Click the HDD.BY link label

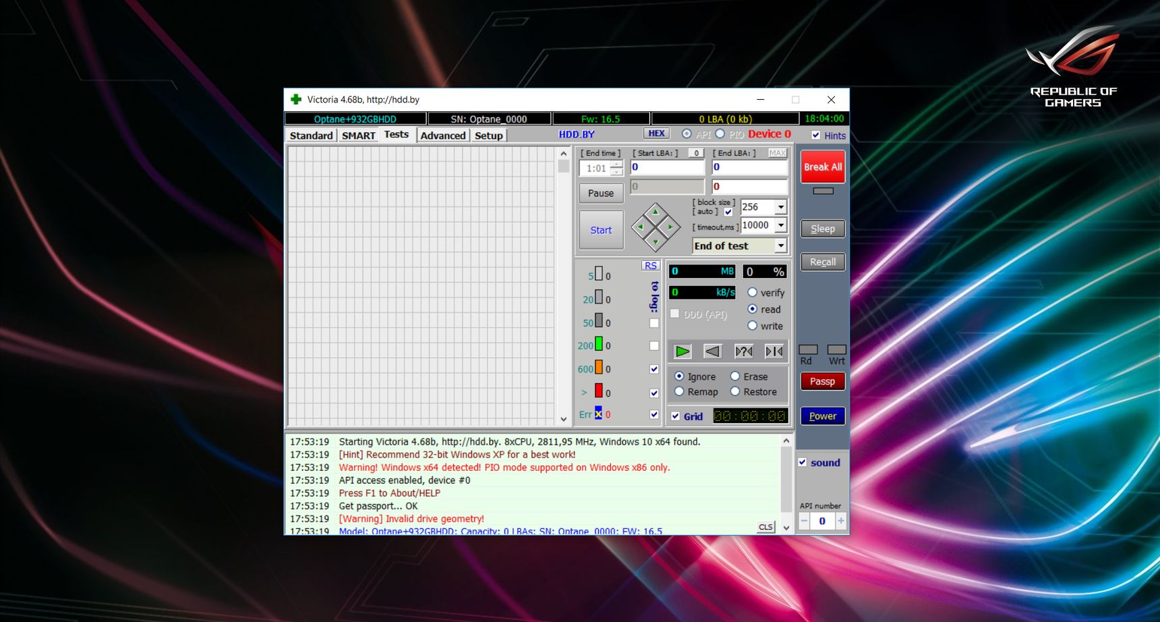tap(577, 134)
